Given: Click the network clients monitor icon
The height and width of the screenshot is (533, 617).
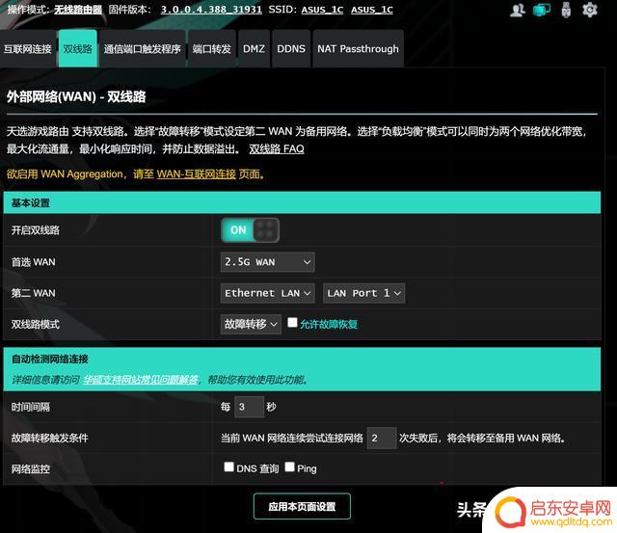Looking at the screenshot, I should point(542,10).
